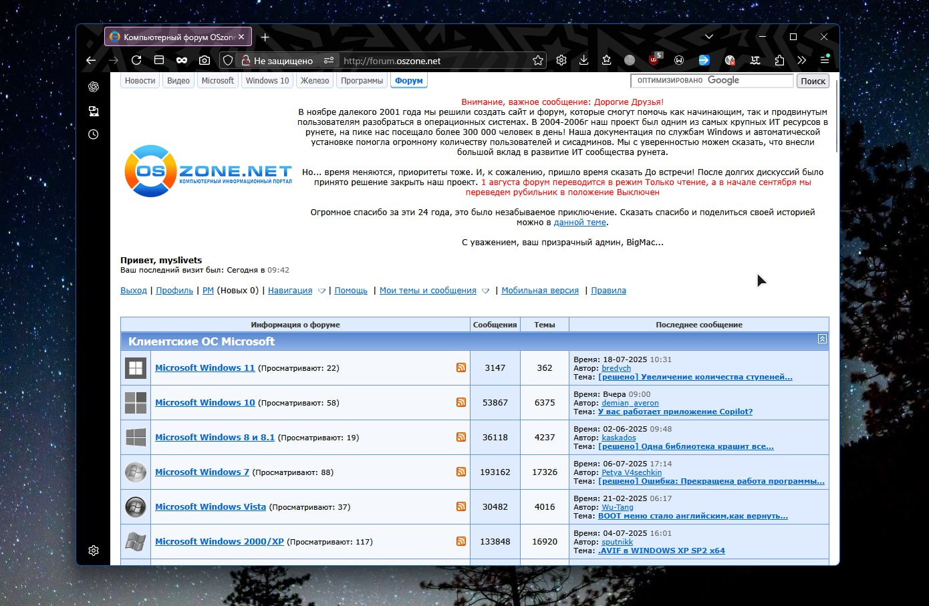Screen dimensions: 929x606
Task: Switch to the Новости site tab
Action: point(140,81)
